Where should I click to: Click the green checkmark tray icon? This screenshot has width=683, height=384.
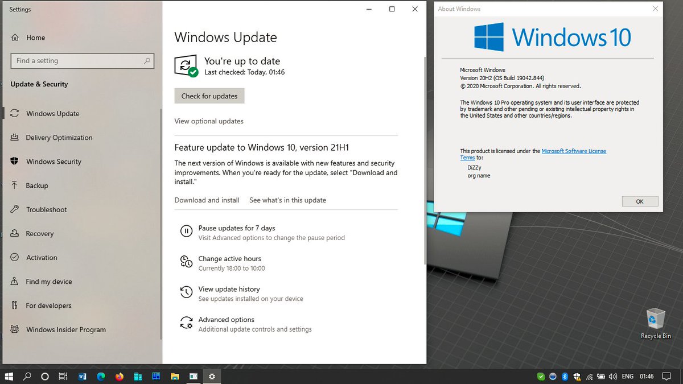click(x=541, y=376)
